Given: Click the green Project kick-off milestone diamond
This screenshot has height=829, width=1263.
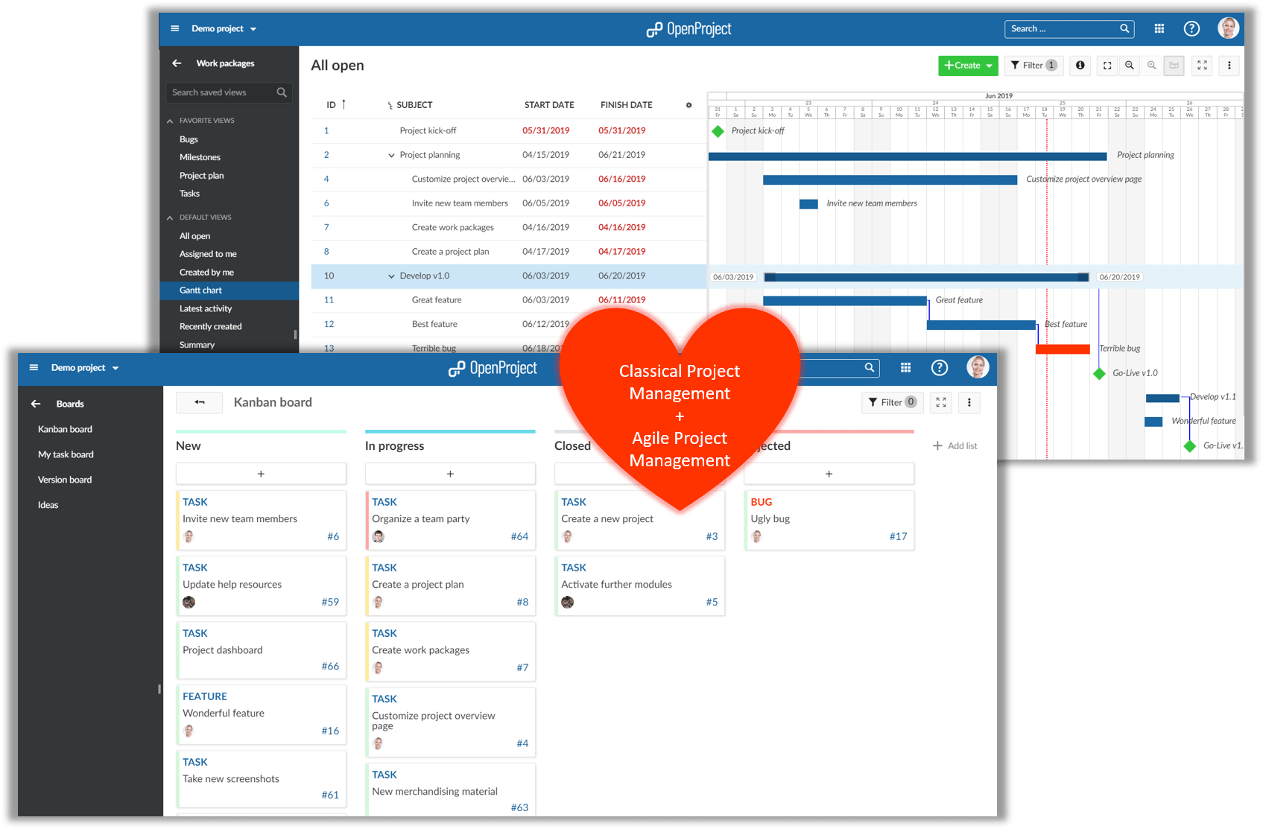Looking at the screenshot, I should pos(718,130).
